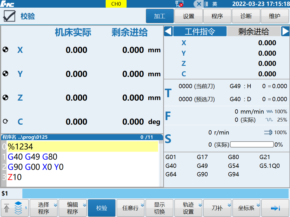Click the network disconnected status icon
290x217 pixels.
point(179,4)
